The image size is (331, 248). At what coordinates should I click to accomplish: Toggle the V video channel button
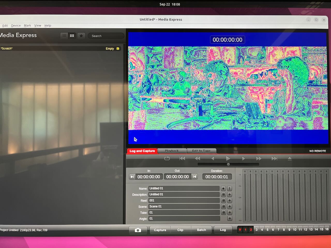[240, 230]
